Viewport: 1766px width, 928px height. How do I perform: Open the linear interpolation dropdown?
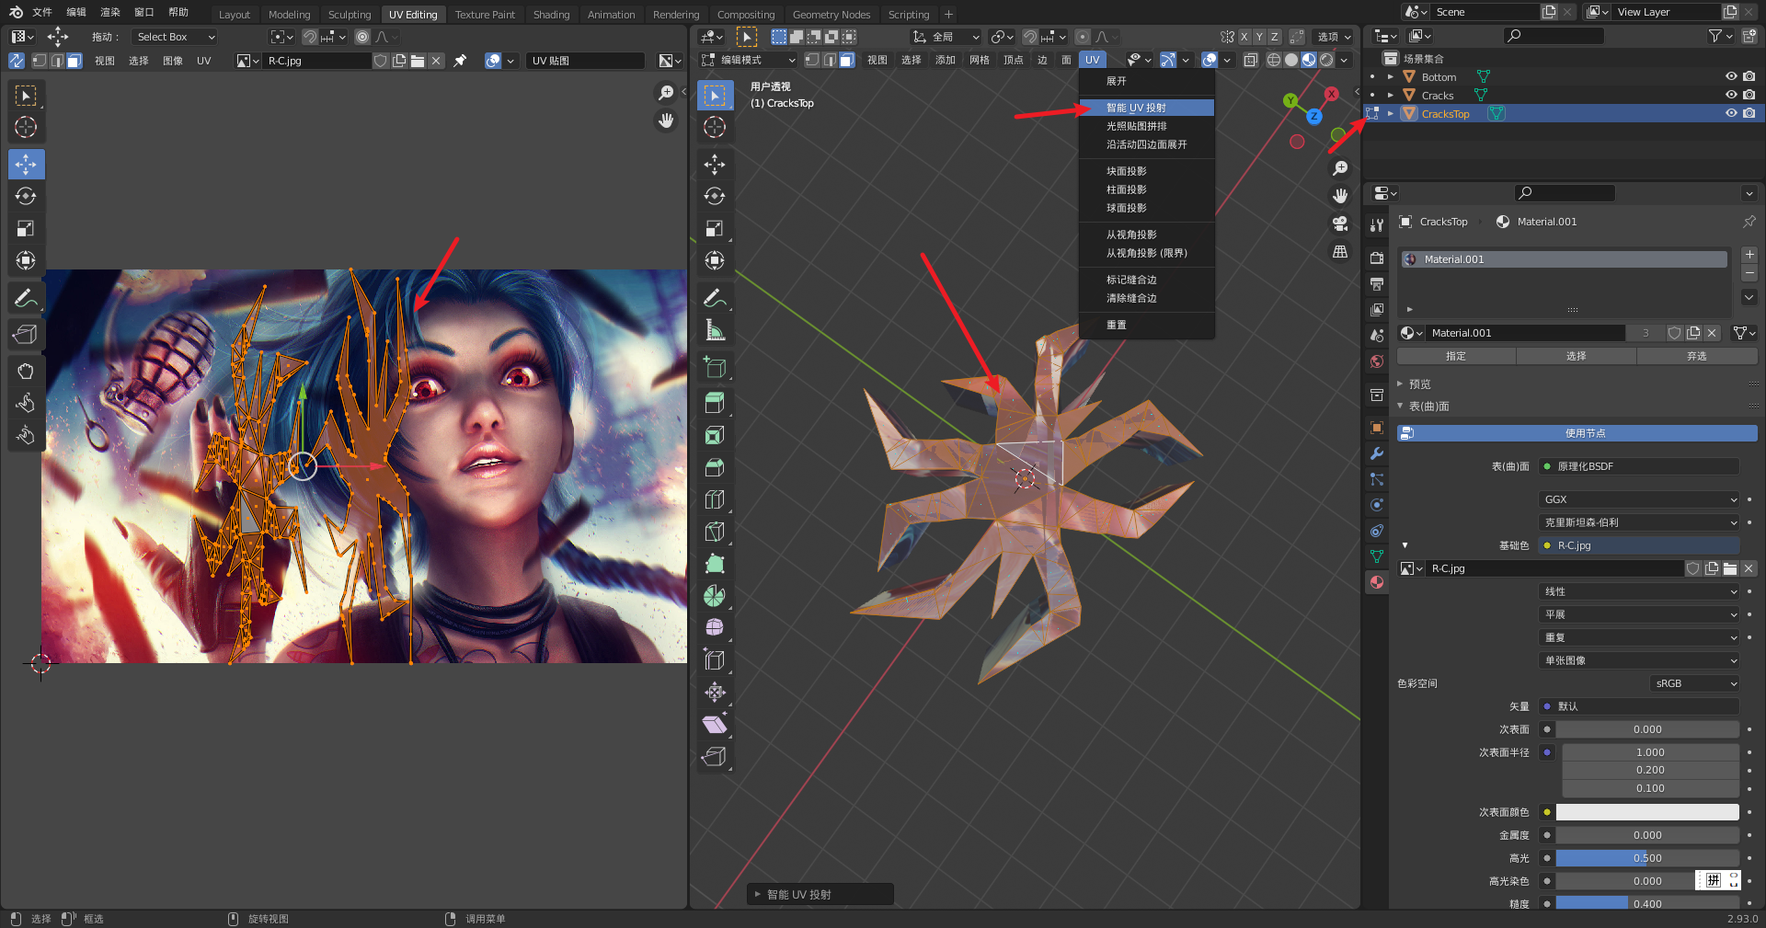1639,591
